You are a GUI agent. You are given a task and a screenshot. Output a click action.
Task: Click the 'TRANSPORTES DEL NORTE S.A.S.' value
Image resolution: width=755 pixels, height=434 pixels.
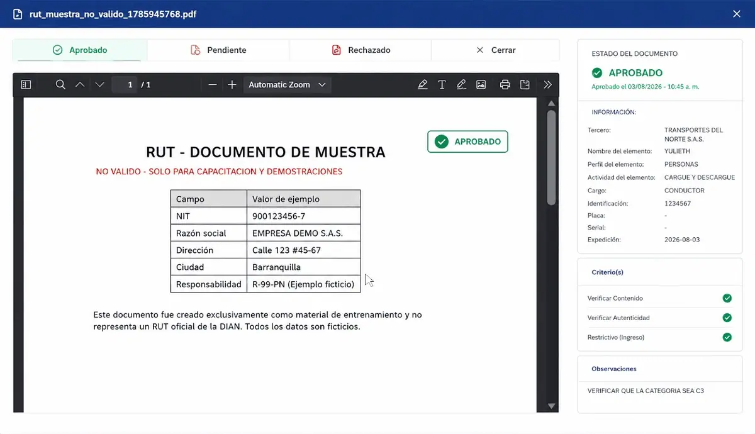pos(693,135)
